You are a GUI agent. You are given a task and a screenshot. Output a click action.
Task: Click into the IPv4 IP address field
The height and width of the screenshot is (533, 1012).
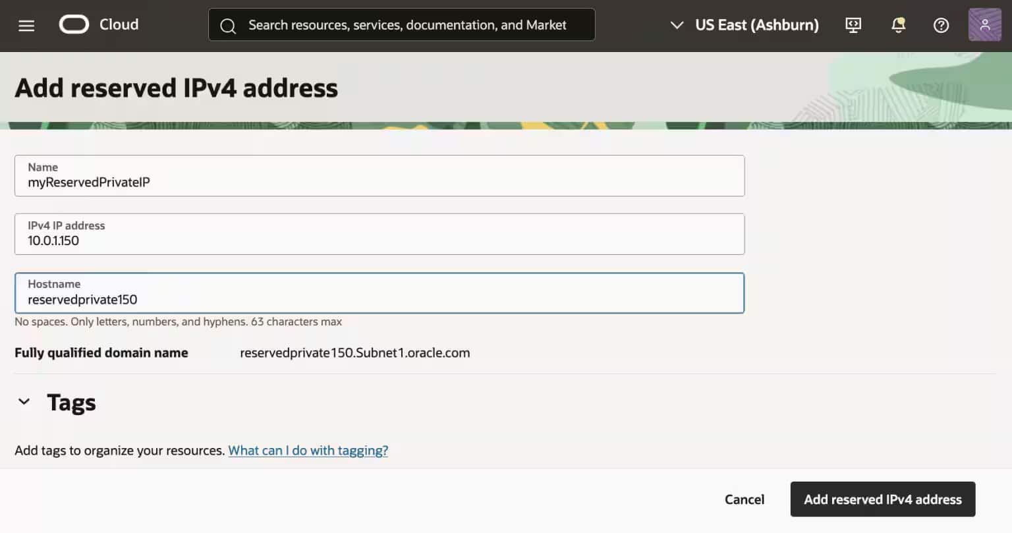(379, 234)
